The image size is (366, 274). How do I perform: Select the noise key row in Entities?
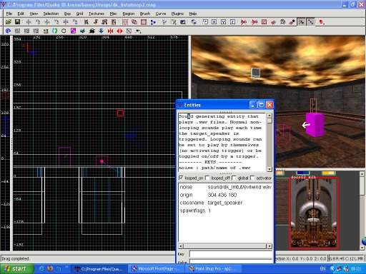tap(225, 187)
